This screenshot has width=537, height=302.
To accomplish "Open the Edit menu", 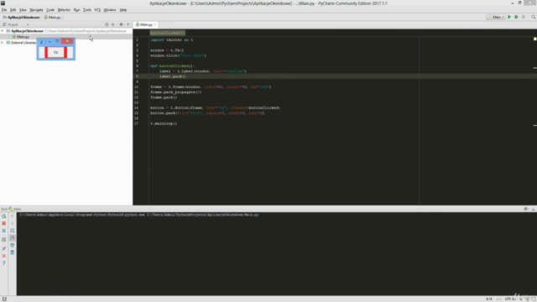I will (13, 10).
